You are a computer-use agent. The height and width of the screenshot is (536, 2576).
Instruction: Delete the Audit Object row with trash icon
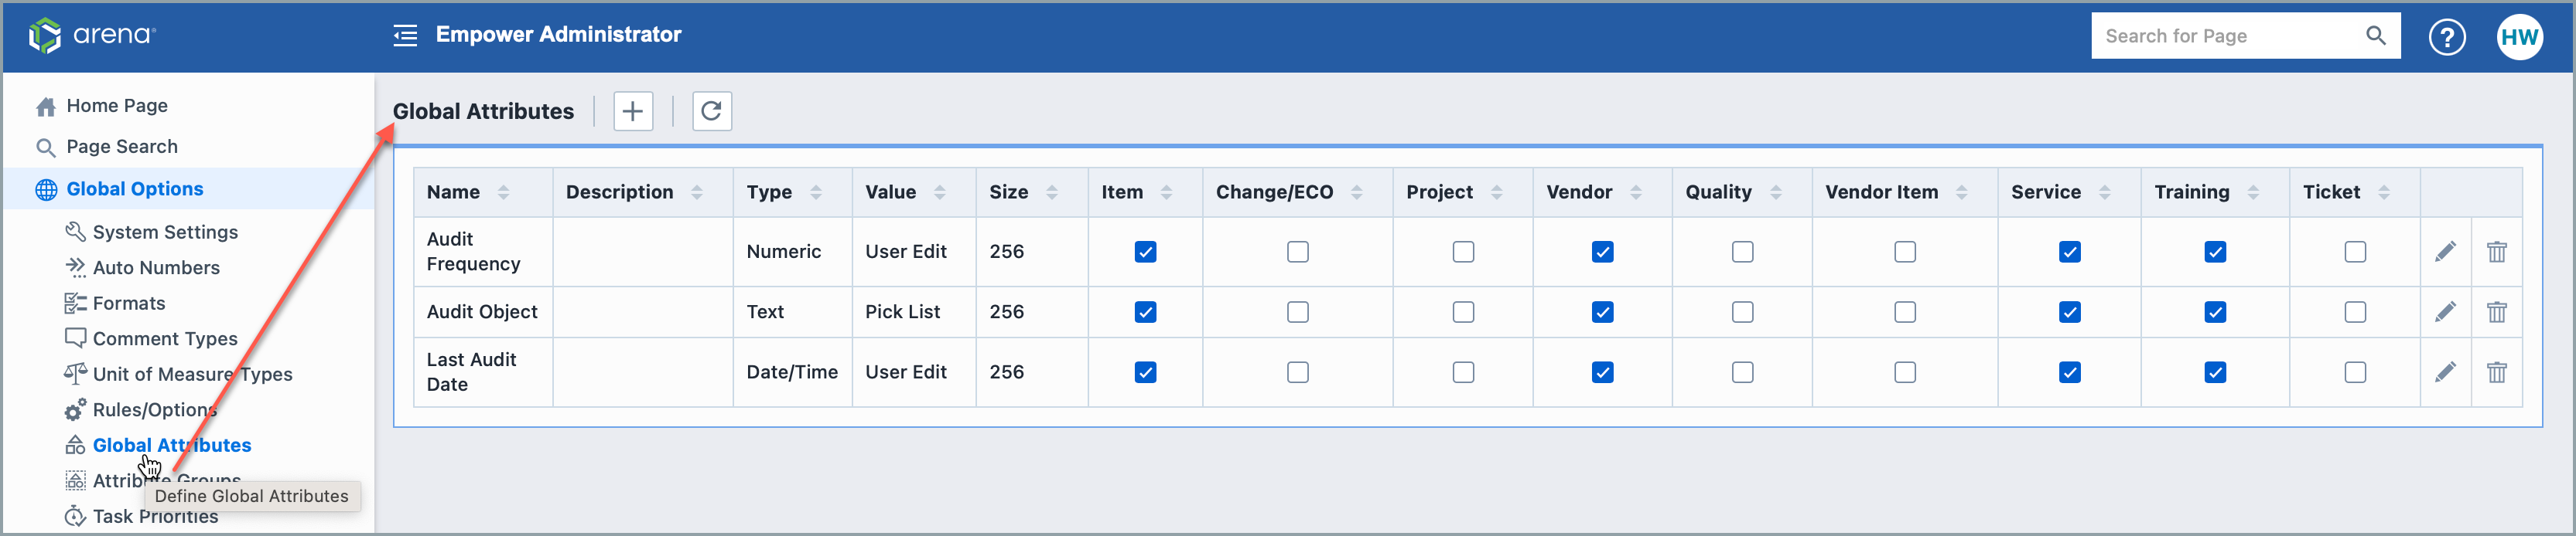click(x=2496, y=313)
